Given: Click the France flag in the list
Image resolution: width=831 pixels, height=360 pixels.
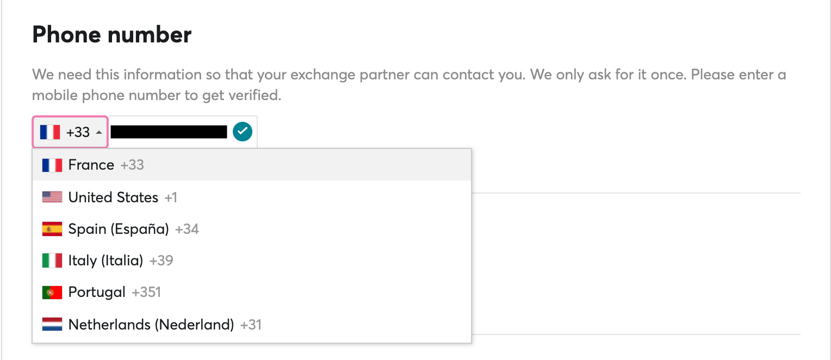Looking at the screenshot, I should coord(52,165).
